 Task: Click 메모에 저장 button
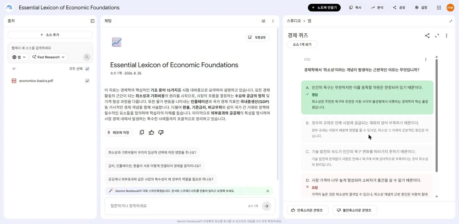tap(119, 133)
